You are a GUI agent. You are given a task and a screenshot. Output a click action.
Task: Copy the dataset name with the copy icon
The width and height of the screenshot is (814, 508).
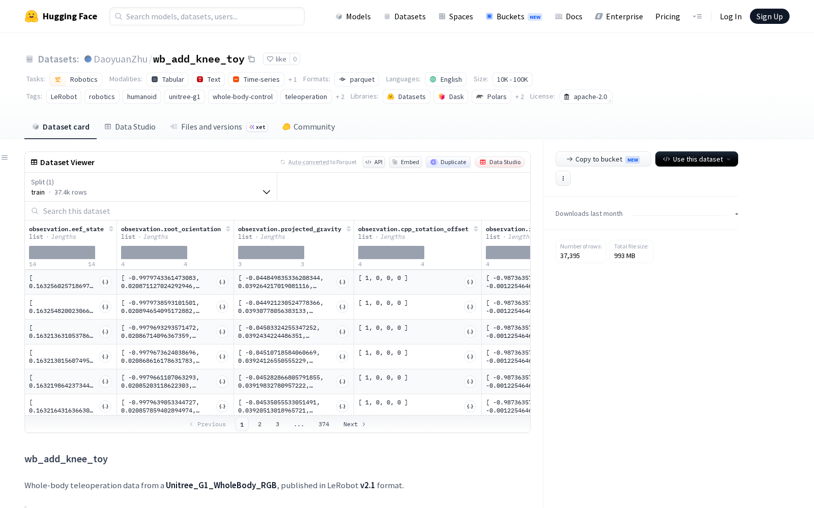pos(251,59)
